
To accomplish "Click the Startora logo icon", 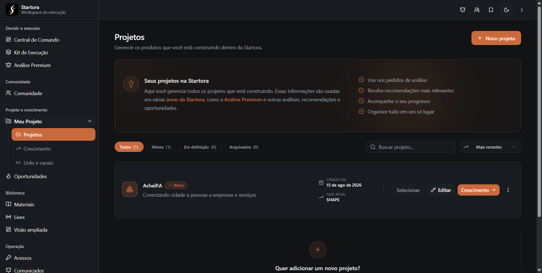I will pos(12,10).
